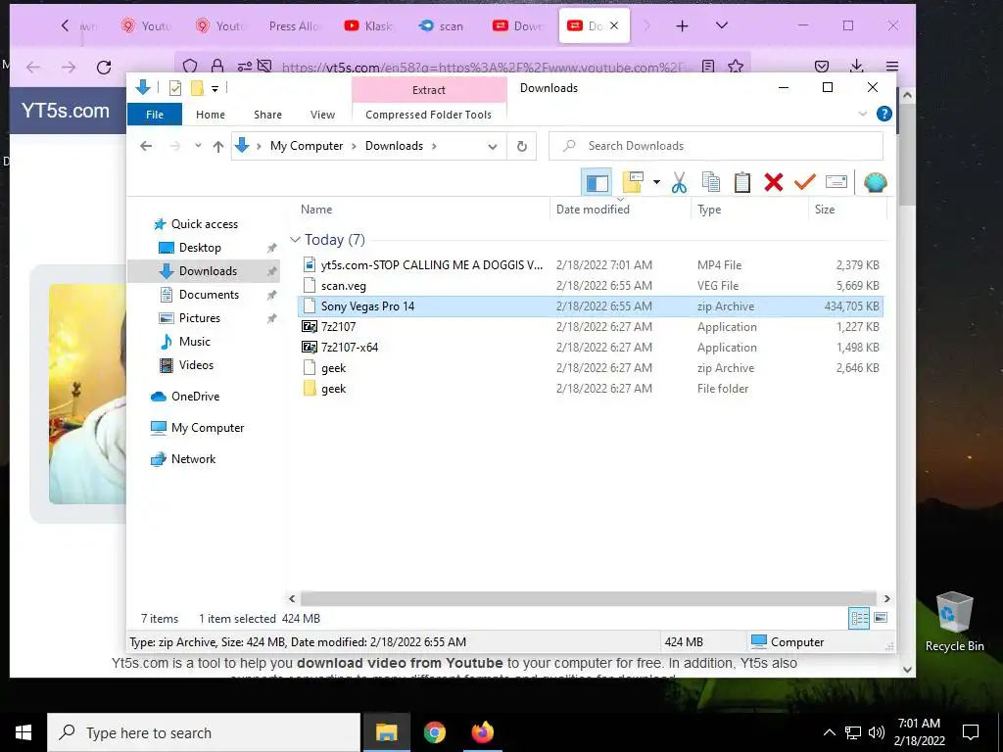1003x752 pixels.
Task: Select the geek File folder
Action: pos(591,388)
